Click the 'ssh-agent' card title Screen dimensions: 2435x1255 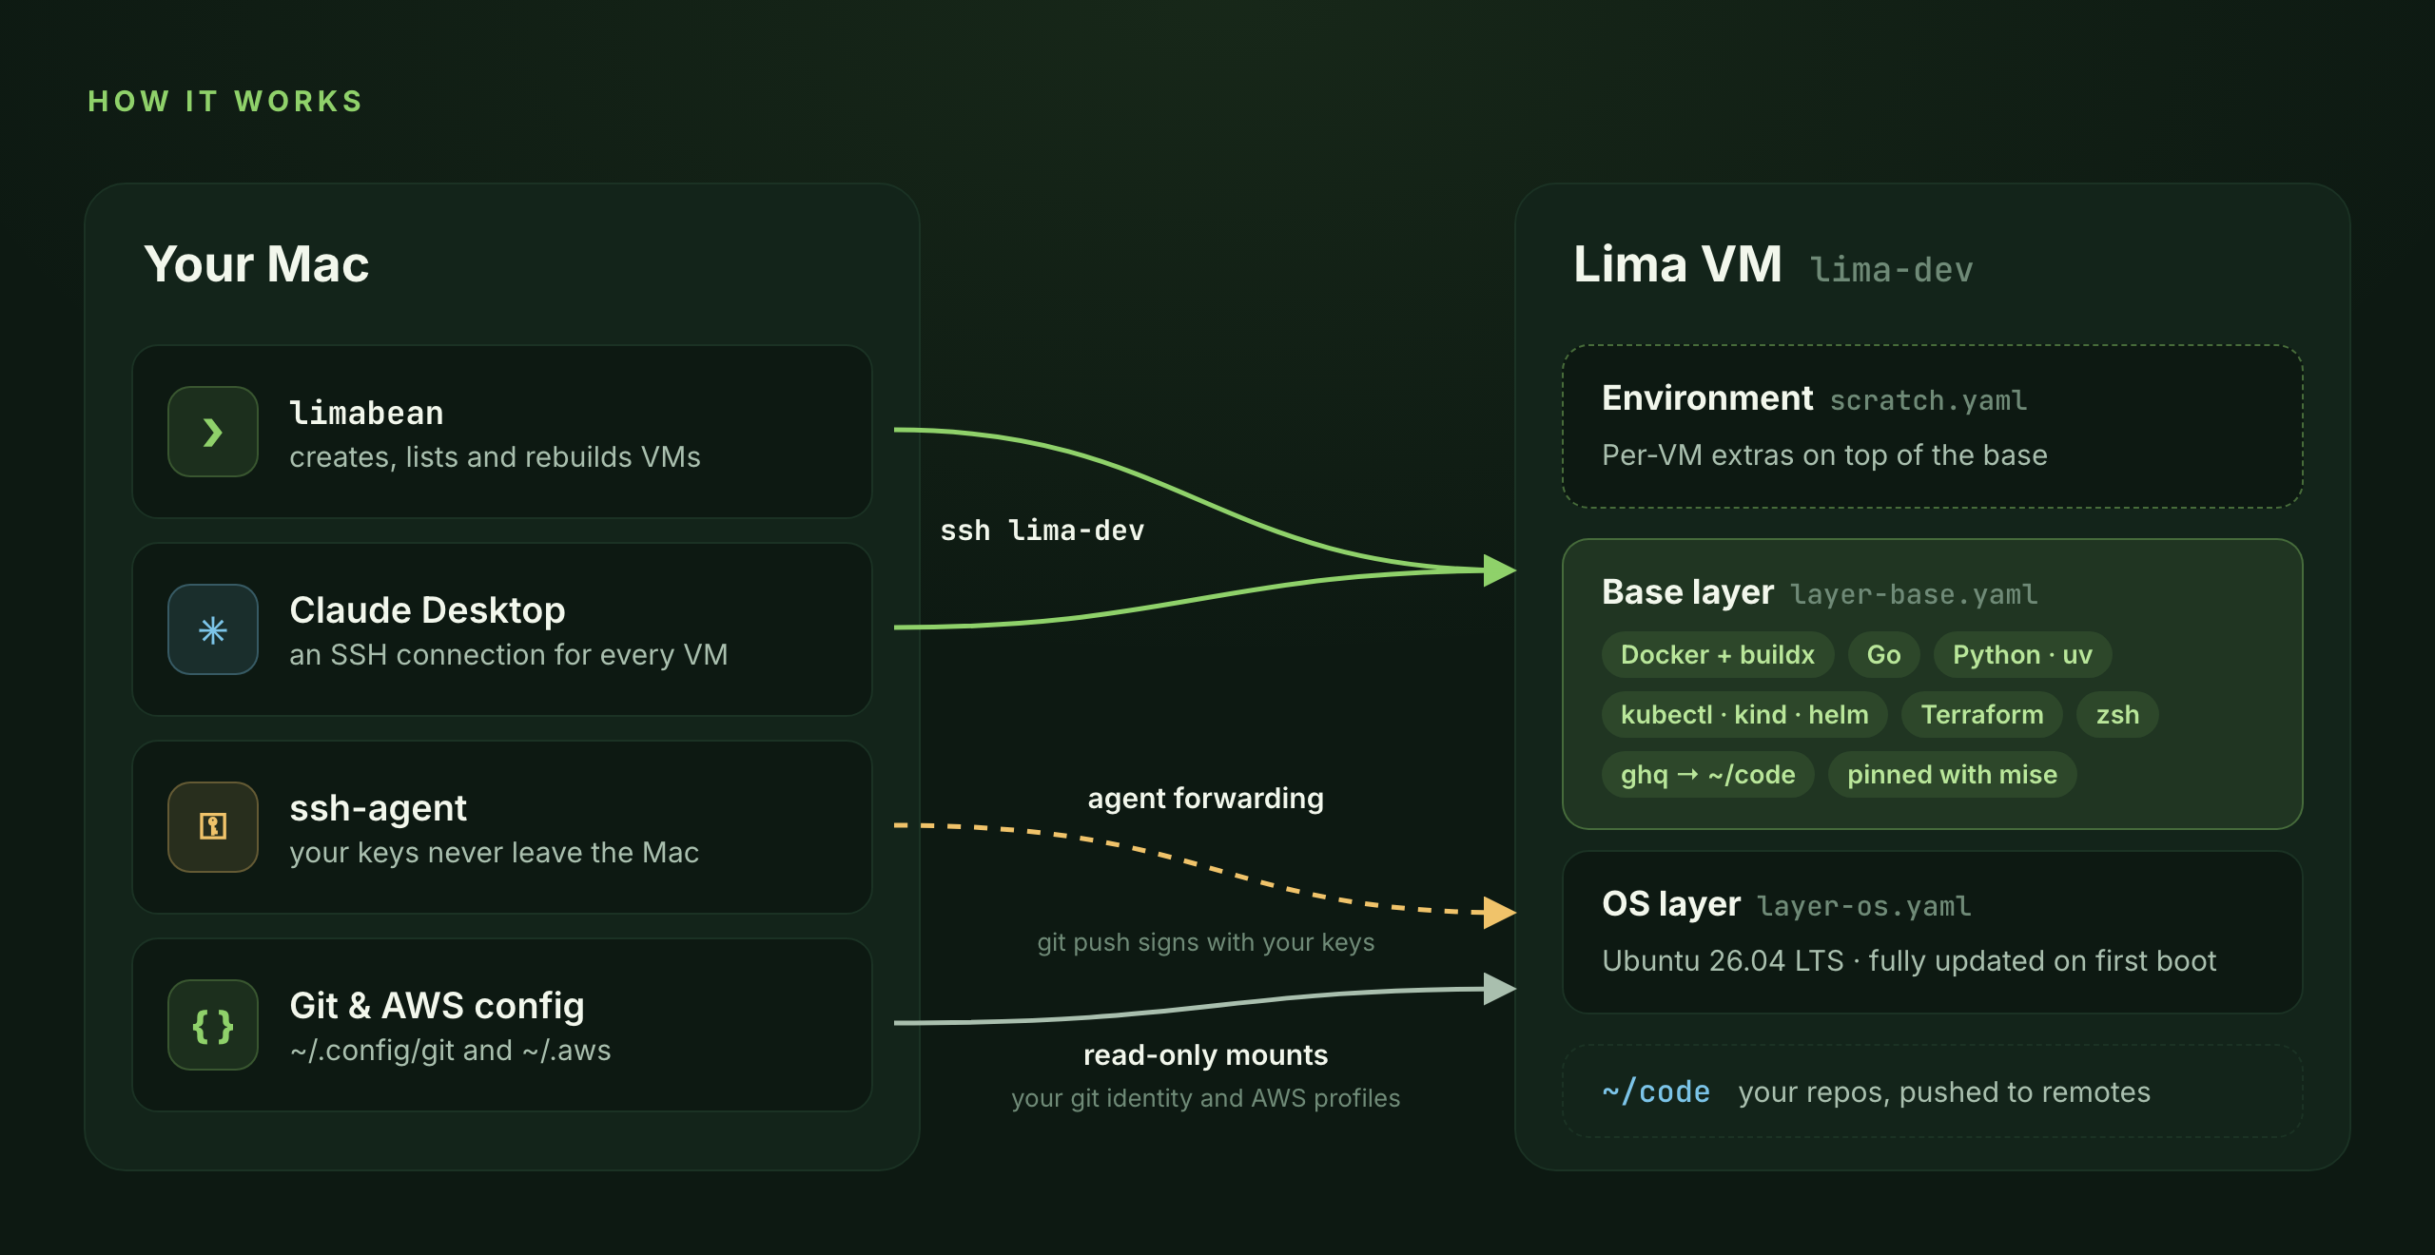click(x=378, y=808)
